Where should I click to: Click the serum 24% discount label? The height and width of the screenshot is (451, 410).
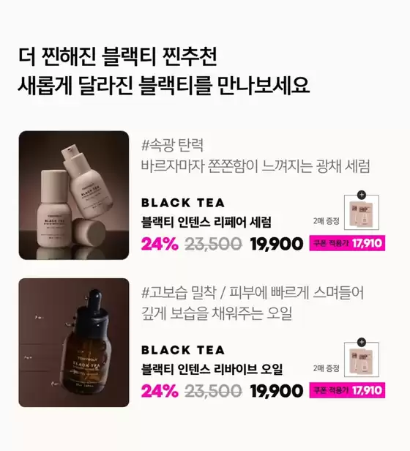pyautogui.click(x=160, y=244)
